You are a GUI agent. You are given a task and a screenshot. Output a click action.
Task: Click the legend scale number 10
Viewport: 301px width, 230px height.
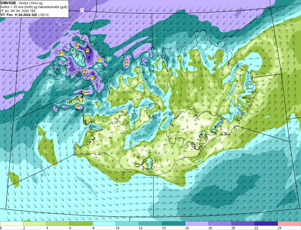(x=117, y=228)
